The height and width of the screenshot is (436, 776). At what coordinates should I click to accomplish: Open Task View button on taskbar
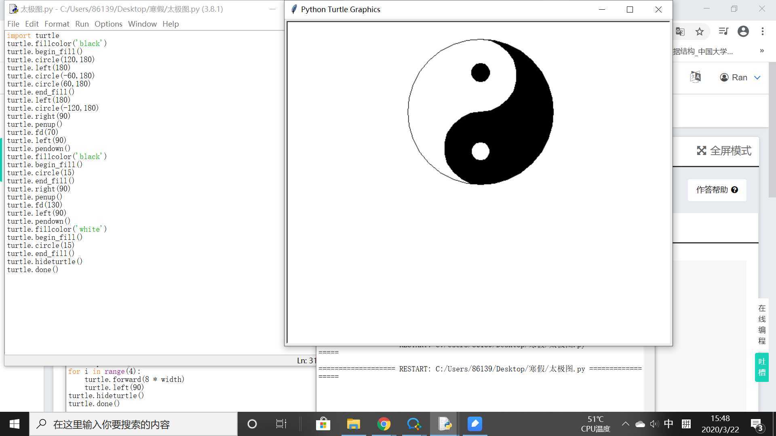pos(281,424)
